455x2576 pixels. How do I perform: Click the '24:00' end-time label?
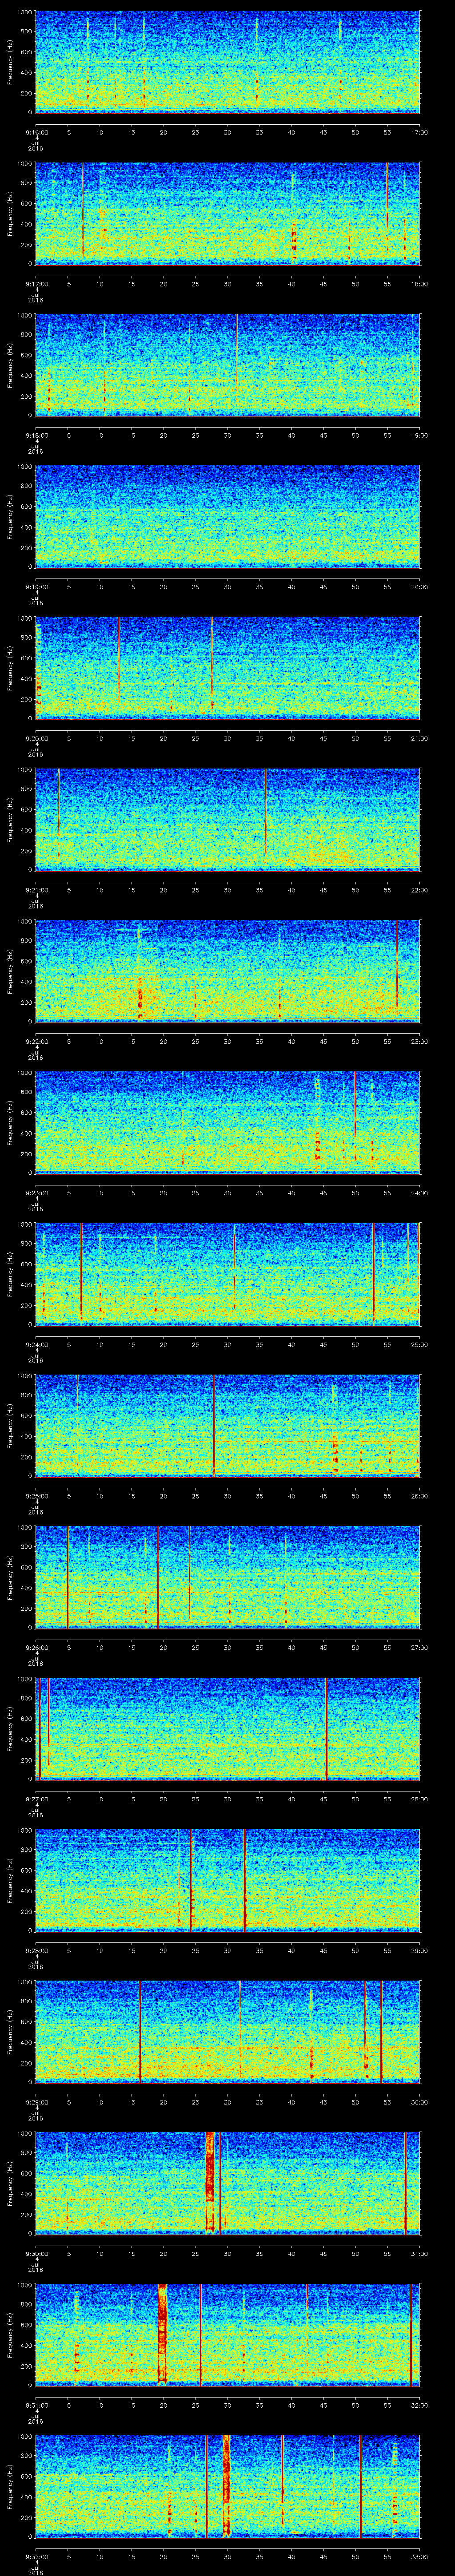(x=419, y=1193)
